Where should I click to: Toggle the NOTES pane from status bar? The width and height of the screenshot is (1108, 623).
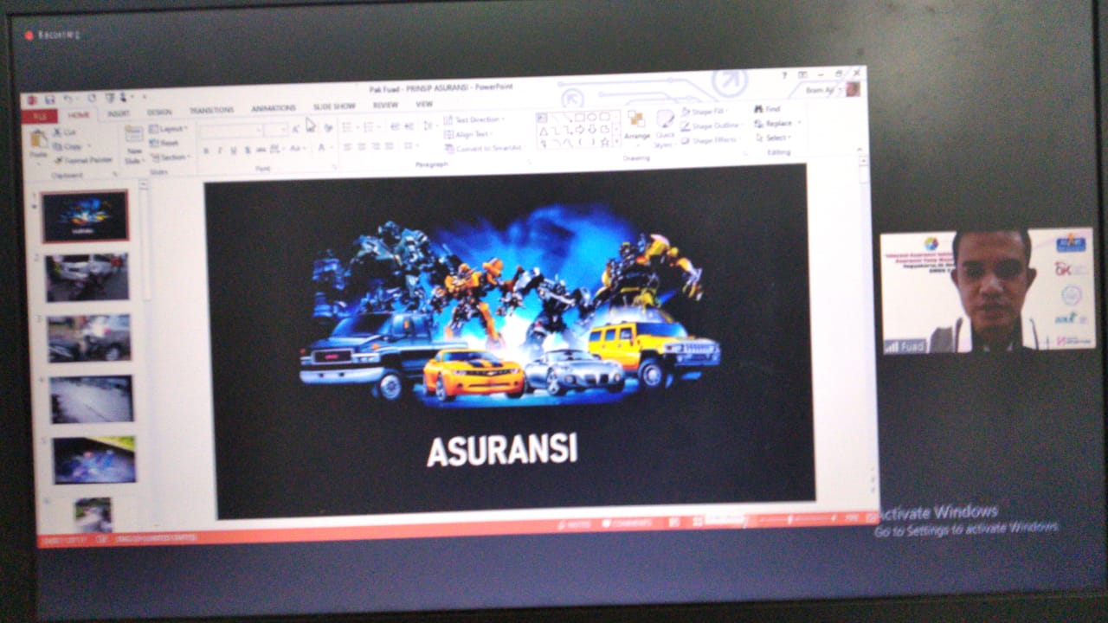coord(574,524)
